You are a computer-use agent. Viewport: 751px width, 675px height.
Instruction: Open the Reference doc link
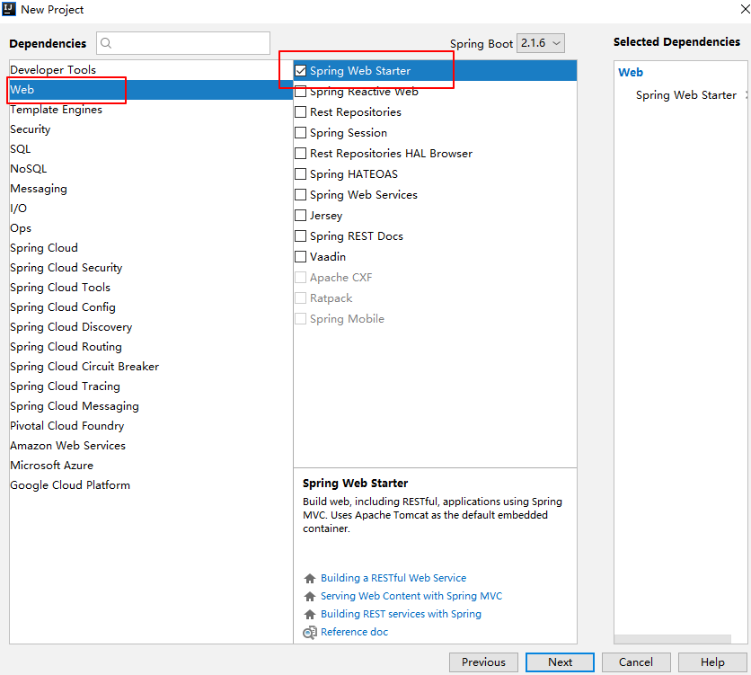(x=355, y=632)
